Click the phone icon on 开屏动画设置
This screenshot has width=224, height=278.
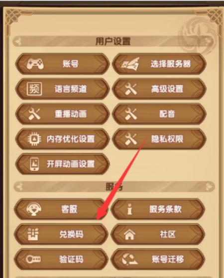35,164
